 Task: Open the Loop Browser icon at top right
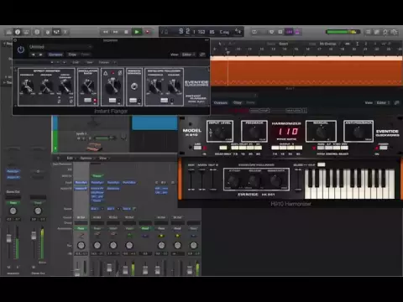pyautogui.click(x=385, y=32)
